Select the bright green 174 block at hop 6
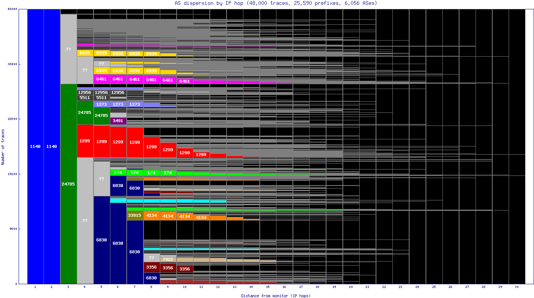Viewport: 534px width, 298px height. click(x=118, y=172)
